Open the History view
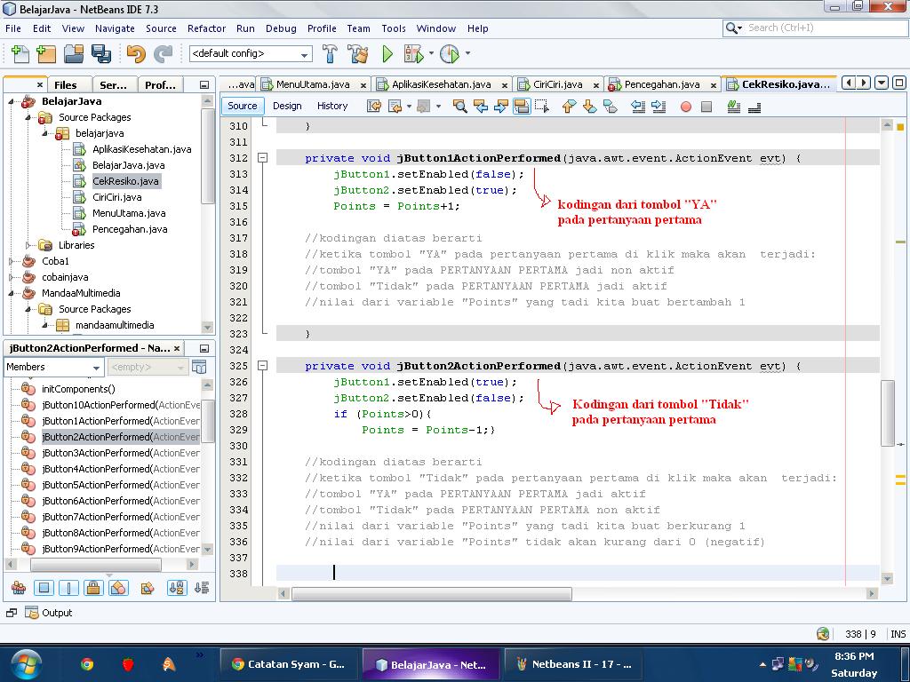 point(332,106)
